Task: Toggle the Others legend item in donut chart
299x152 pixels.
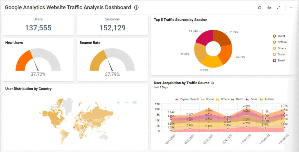Action: 279,48
